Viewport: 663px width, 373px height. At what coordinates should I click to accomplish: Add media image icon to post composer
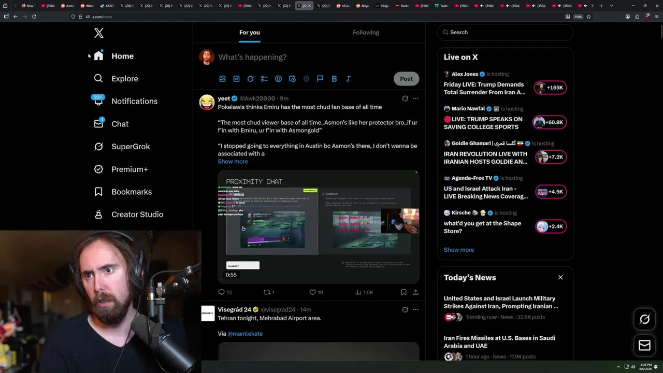click(x=222, y=79)
